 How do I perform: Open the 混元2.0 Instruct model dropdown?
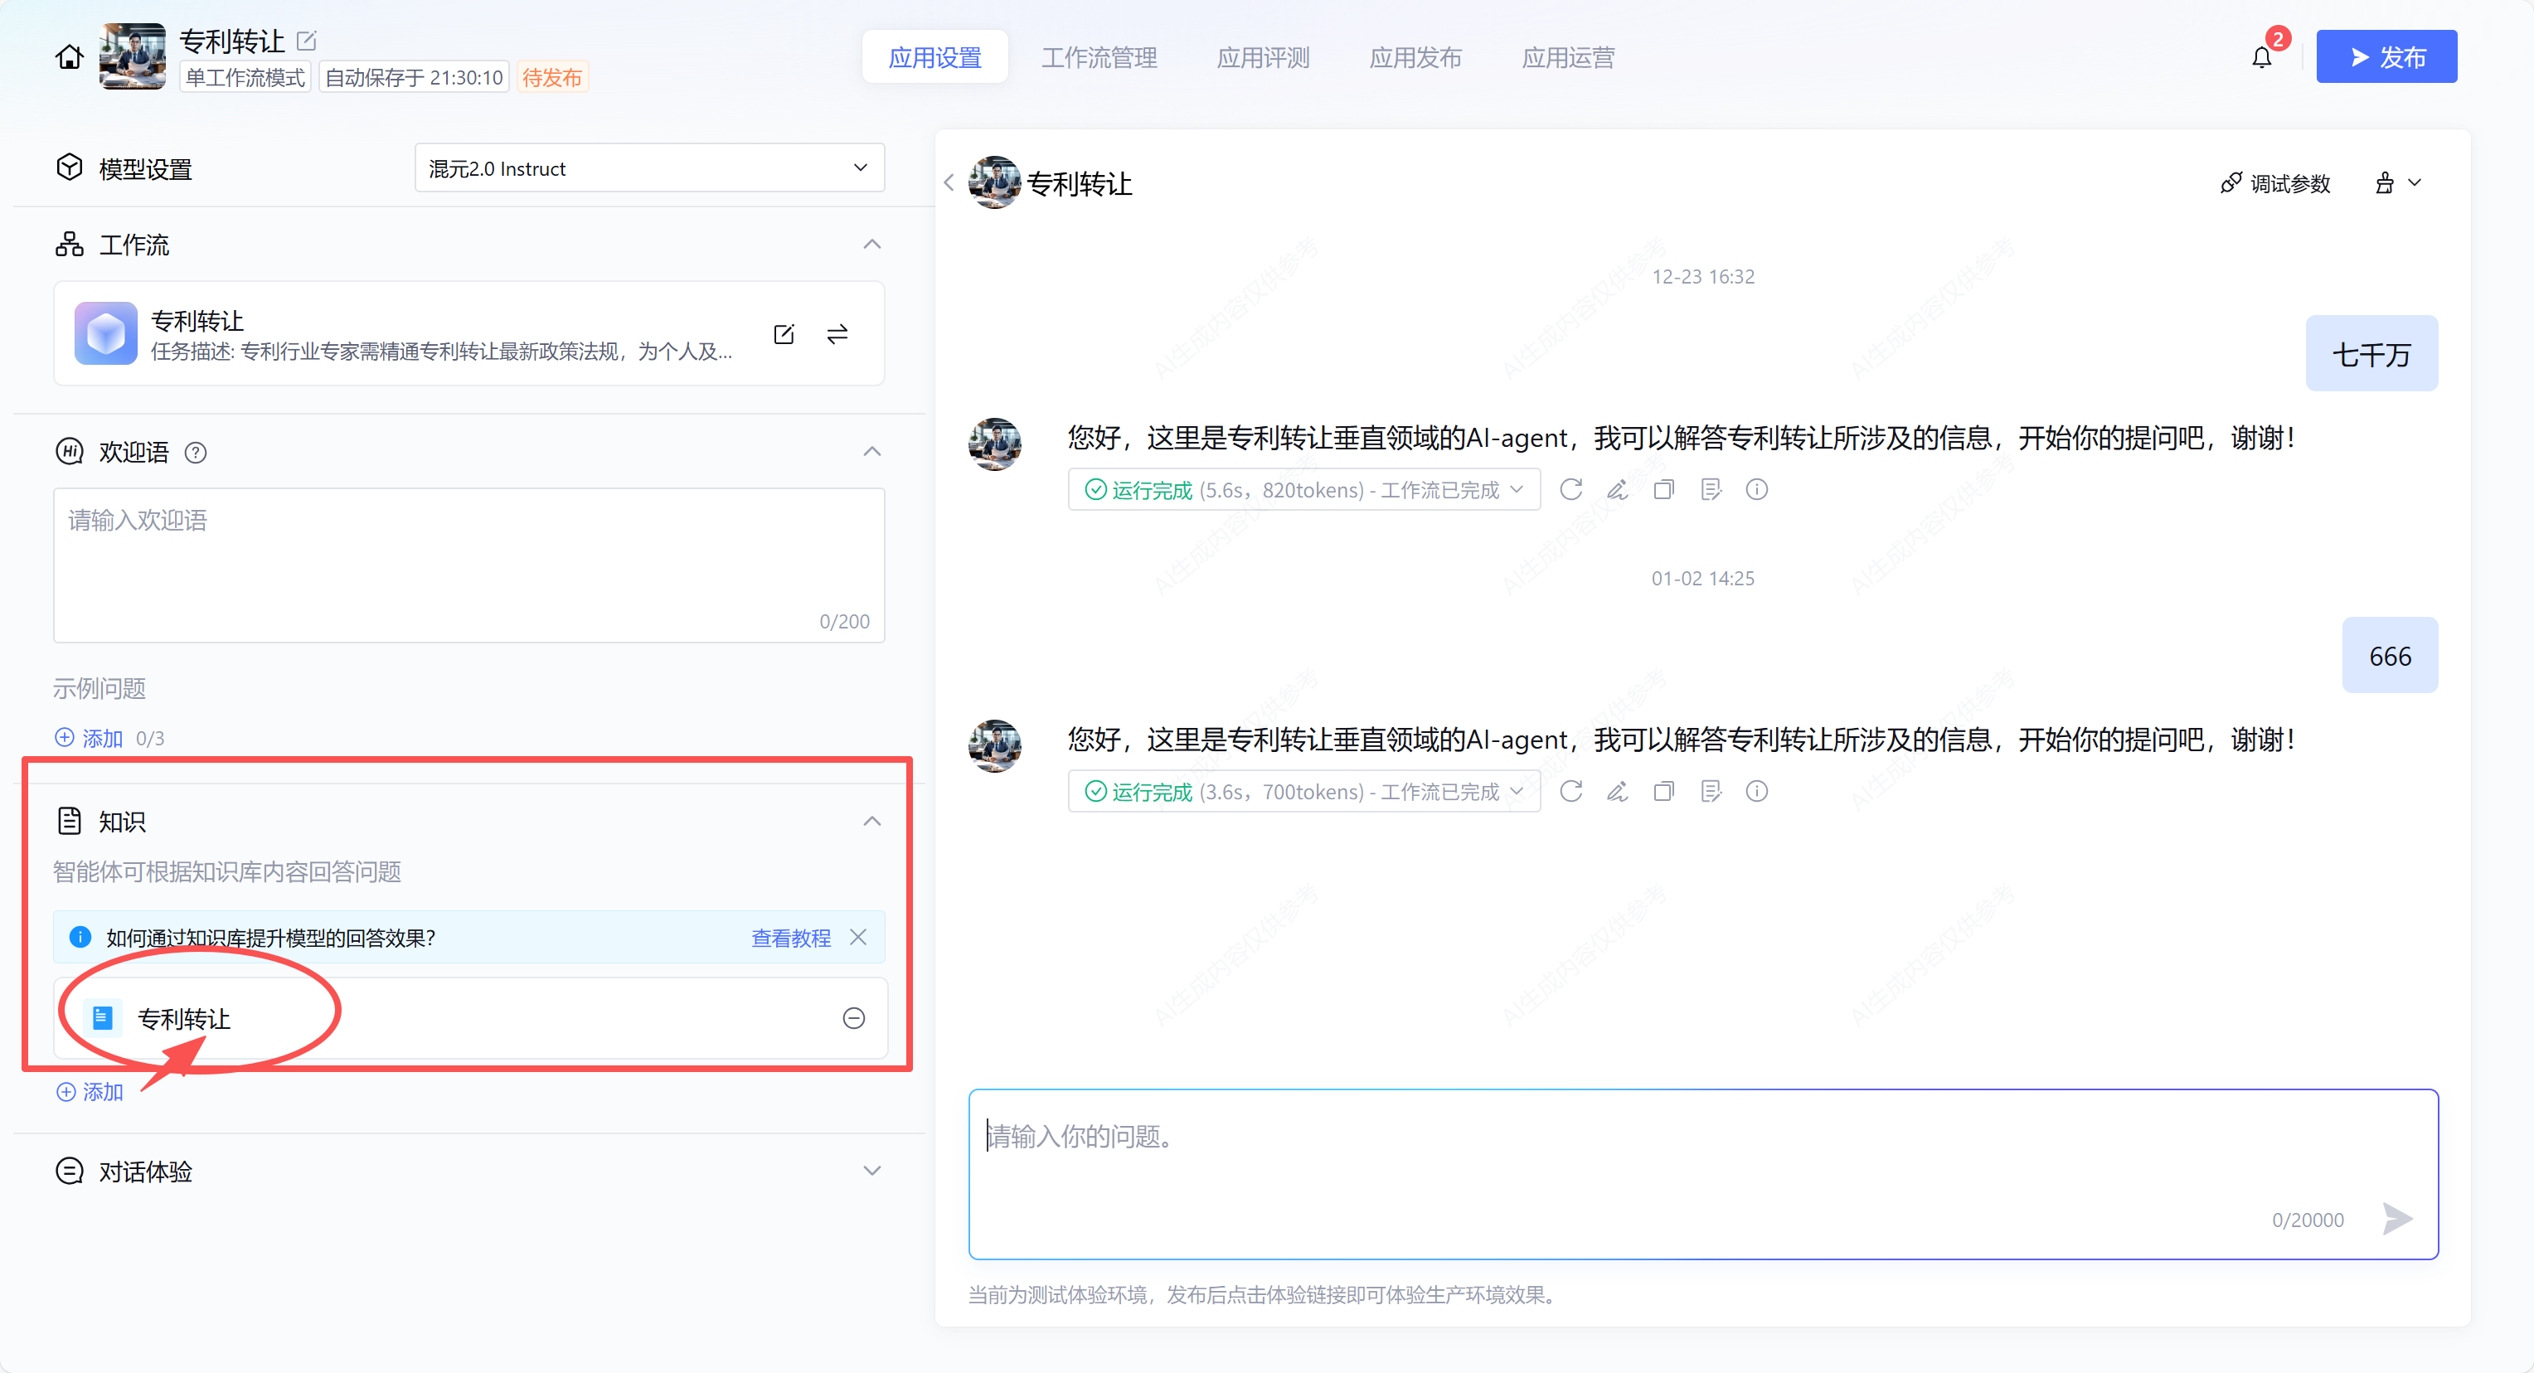649,168
